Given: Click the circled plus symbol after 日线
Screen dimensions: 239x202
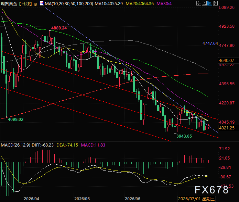Looking at the screenshot, I should [x=35, y=4].
